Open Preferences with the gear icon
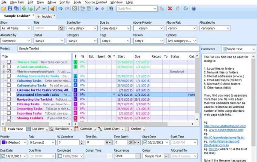This screenshot has height=162, width=257. pyautogui.click(x=186, y=9)
